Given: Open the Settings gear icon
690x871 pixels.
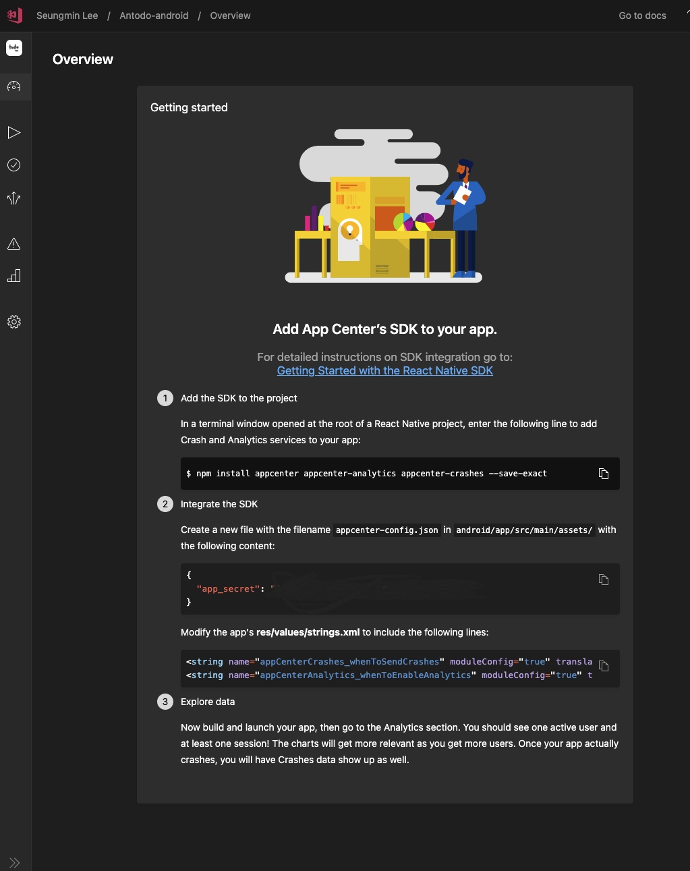Looking at the screenshot, I should [14, 322].
